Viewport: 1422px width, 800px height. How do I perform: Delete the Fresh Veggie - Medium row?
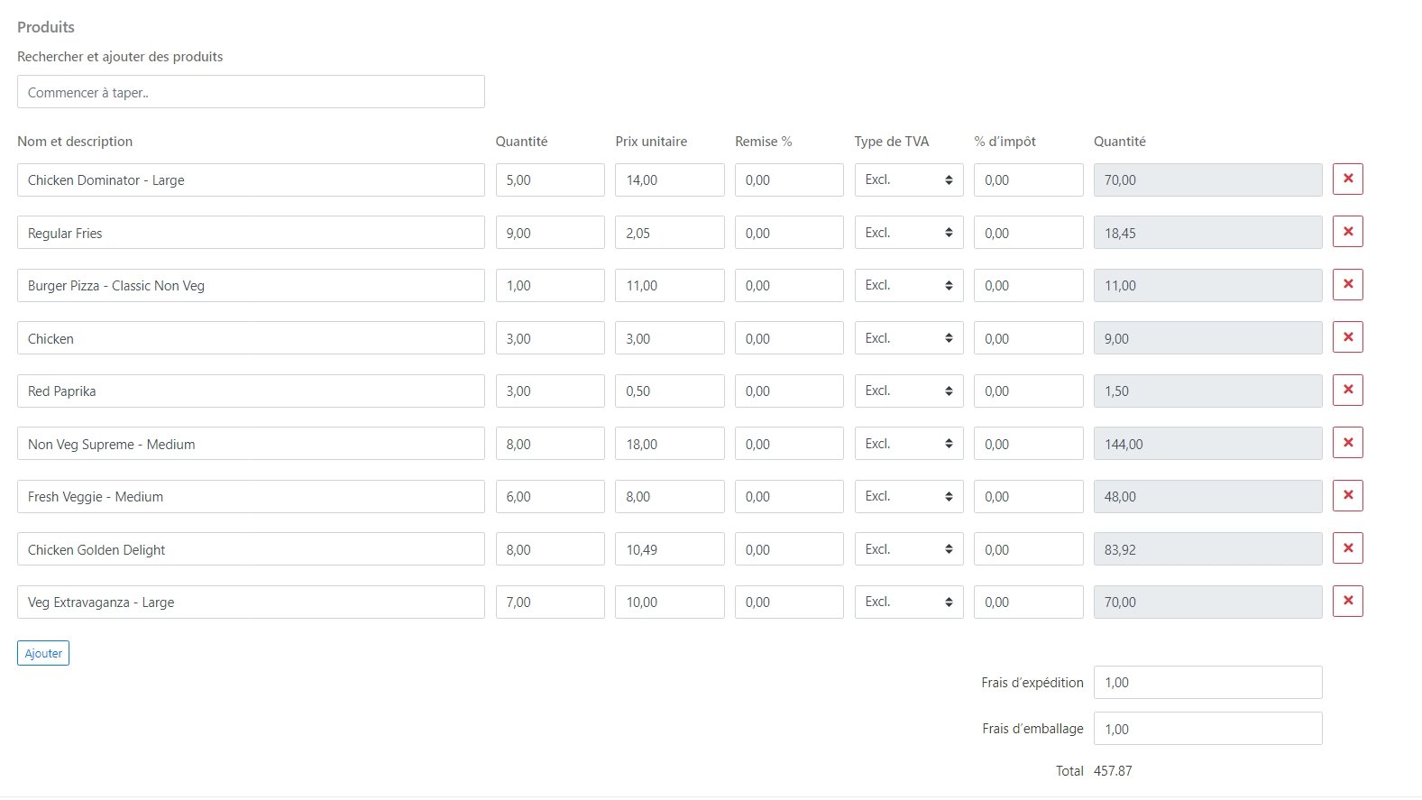click(x=1347, y=495)
